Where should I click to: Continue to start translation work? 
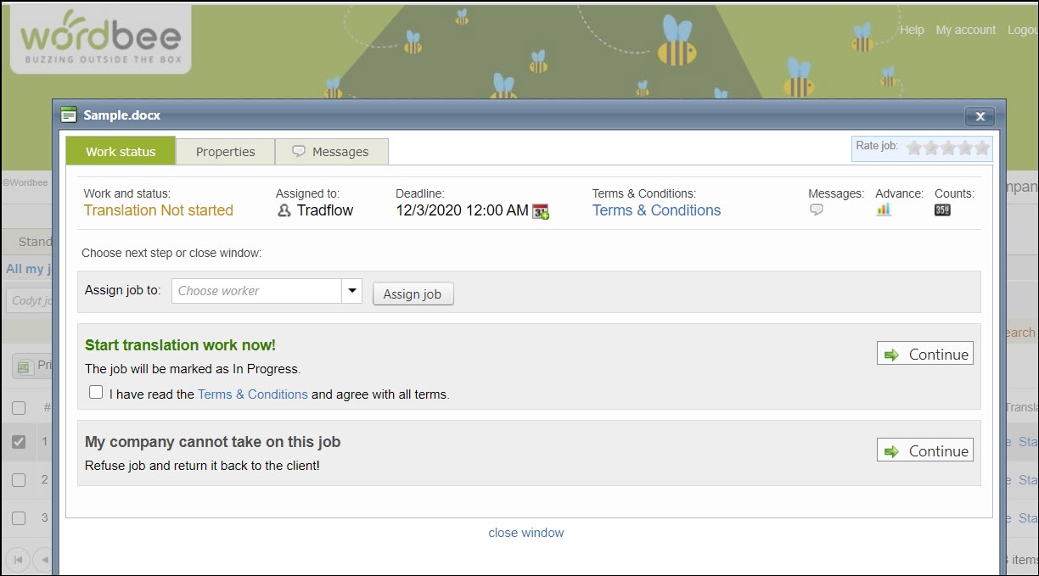(x=925, y=355)
